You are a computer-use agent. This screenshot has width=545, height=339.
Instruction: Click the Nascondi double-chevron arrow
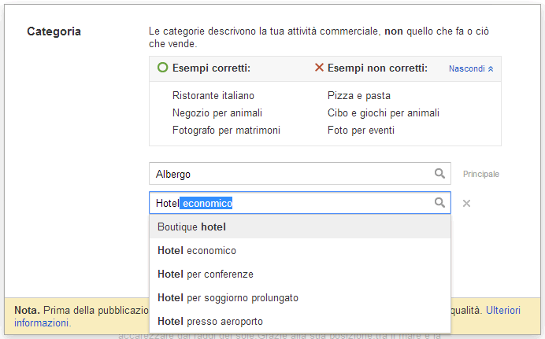[491, 69]
